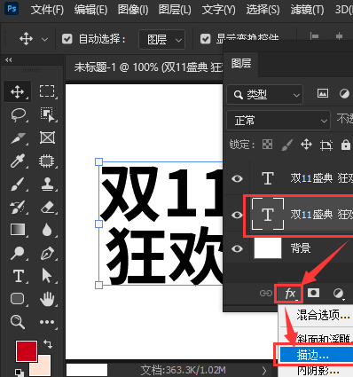Click the link layers icon
This screenshot has width=353, height=377.
pos(266,294)
